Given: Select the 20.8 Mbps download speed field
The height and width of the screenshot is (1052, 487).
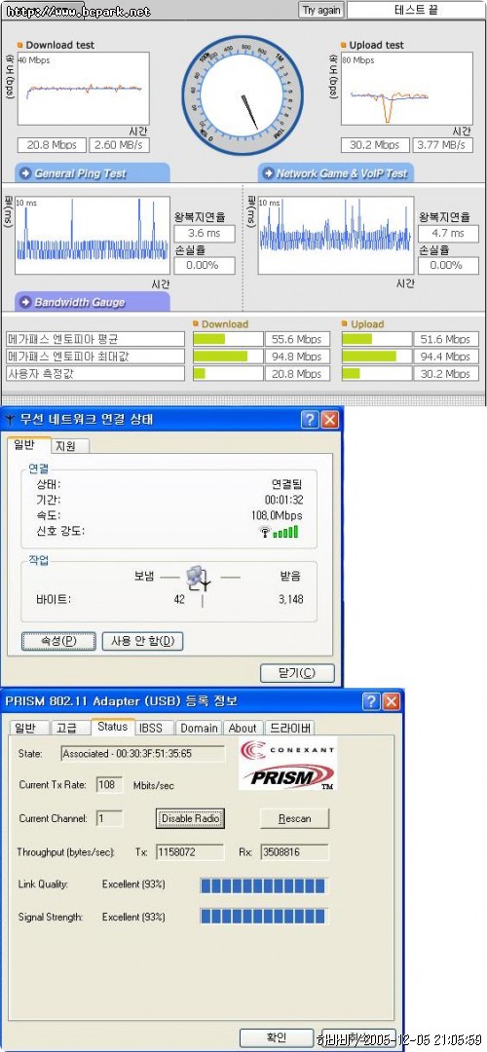Looking at the screenshot, I should 52,145.
